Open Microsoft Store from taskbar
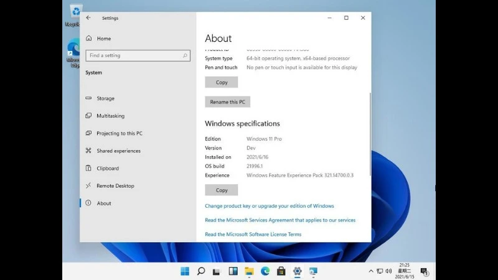The image size is (498, 280). click(x=281, y=271)
